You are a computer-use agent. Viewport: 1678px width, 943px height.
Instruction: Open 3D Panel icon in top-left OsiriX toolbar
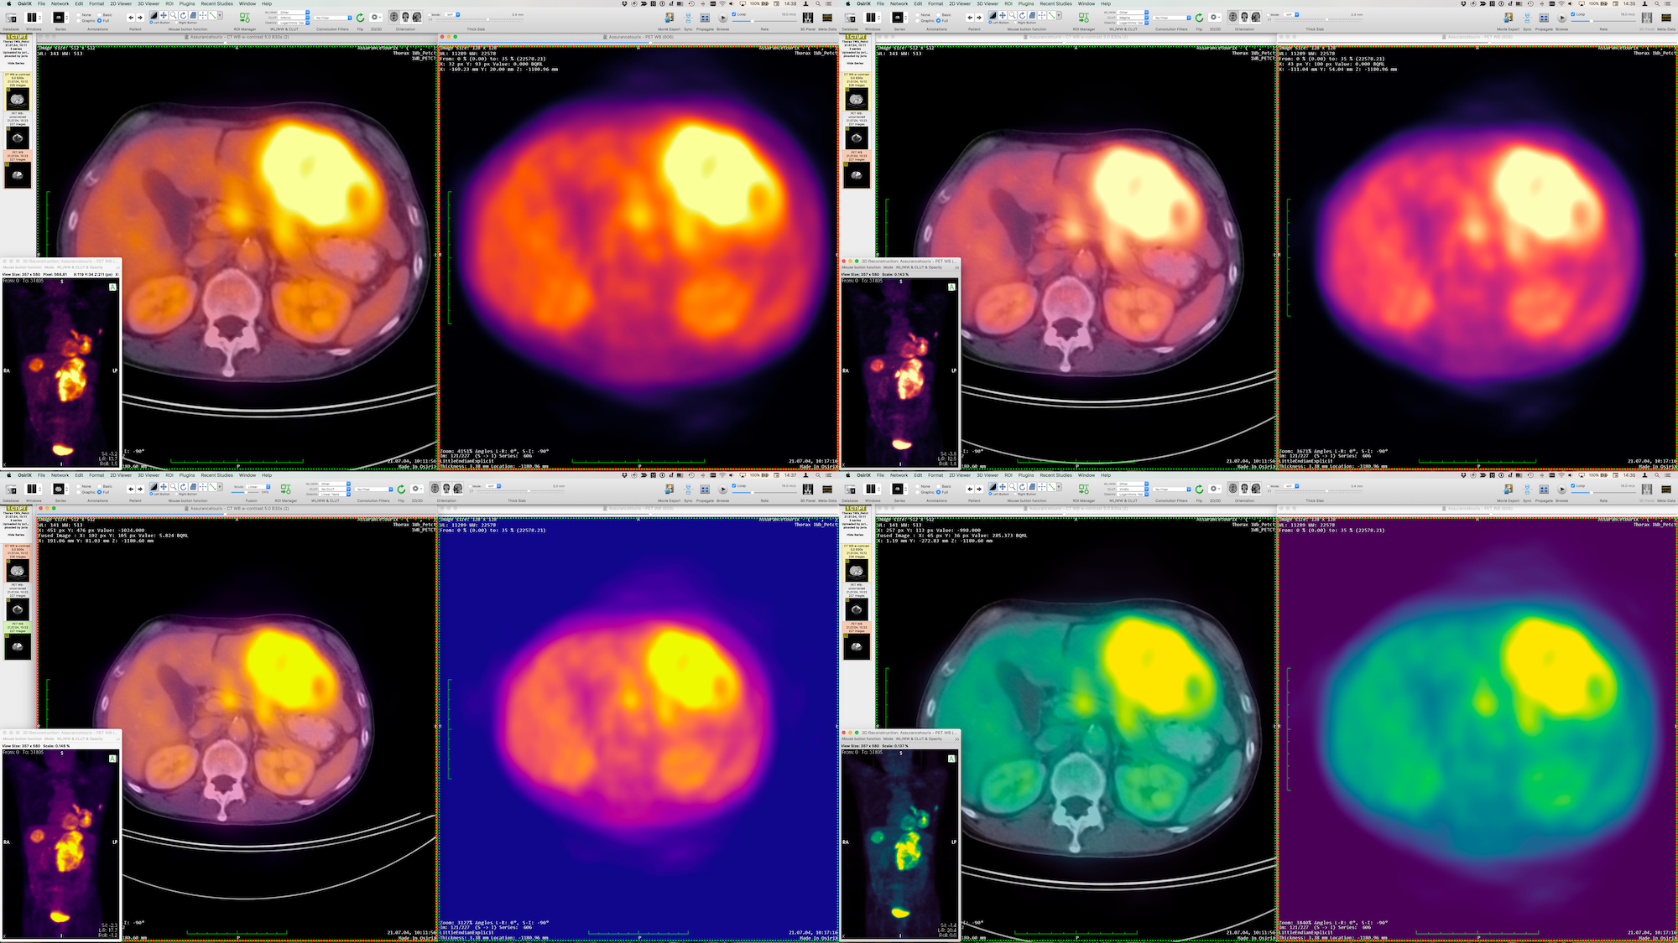tap(807, 18)
